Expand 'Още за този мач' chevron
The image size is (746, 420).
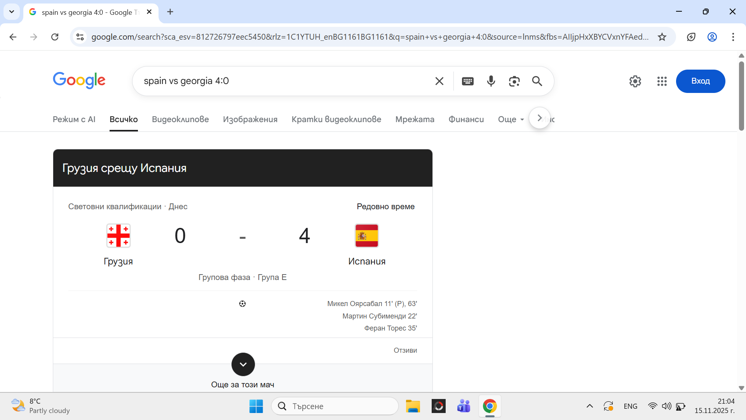point(243,364)
